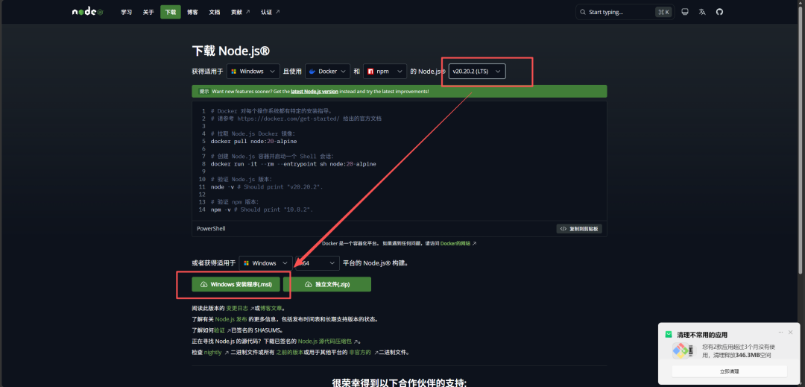This screenshot has height=387, width=805.
Task: Click the docker run --entrypoint sh code line
Action: pos(293,164)
